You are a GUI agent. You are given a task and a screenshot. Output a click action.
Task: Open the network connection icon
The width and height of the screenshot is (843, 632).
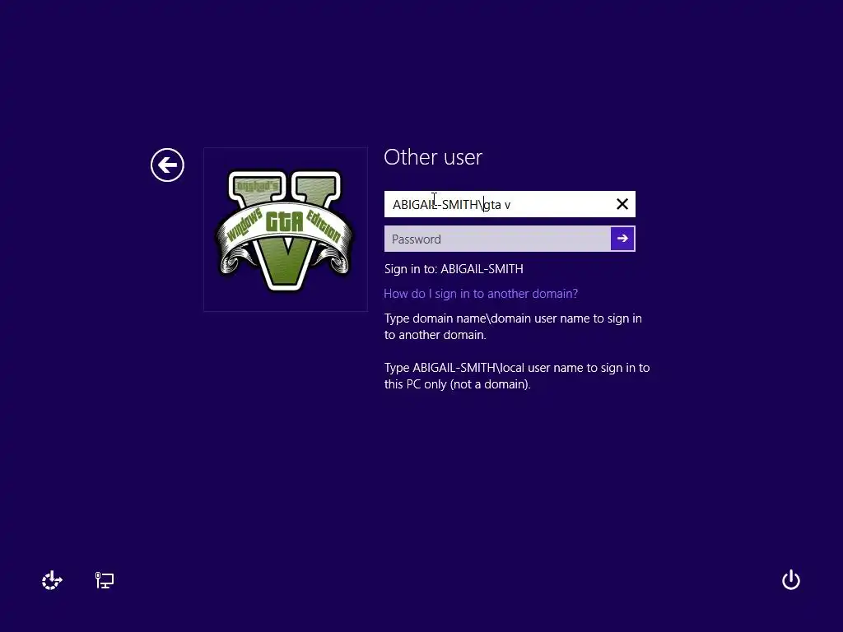tap(105, 580)
